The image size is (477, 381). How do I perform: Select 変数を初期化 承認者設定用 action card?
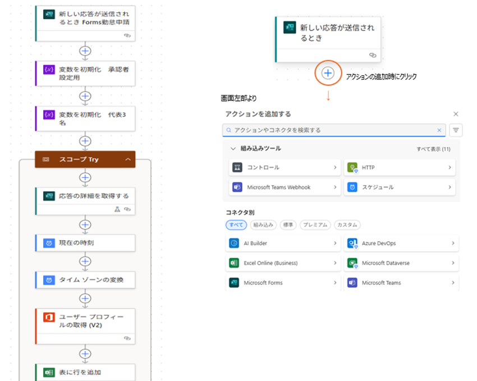(85, 74)
